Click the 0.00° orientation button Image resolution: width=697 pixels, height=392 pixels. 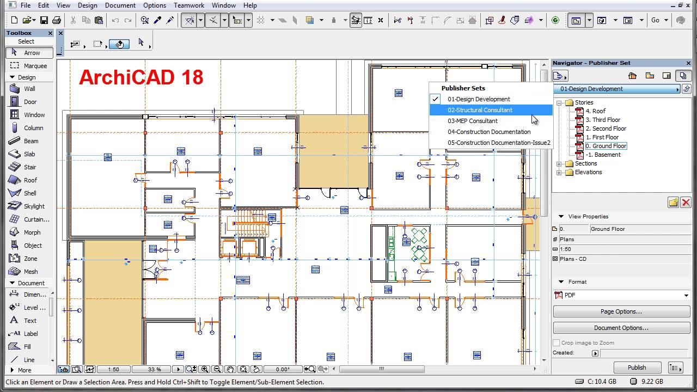coord(283,369)
